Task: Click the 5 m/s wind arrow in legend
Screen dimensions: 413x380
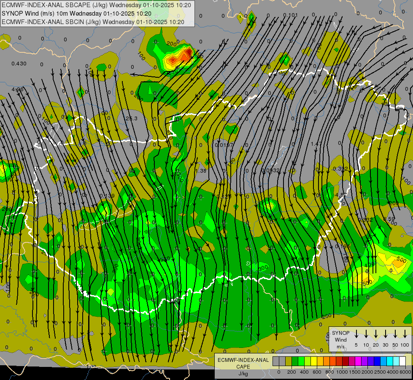Action: coord(356,334)
